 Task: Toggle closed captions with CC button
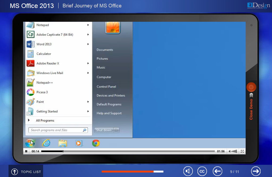[202, 171]
